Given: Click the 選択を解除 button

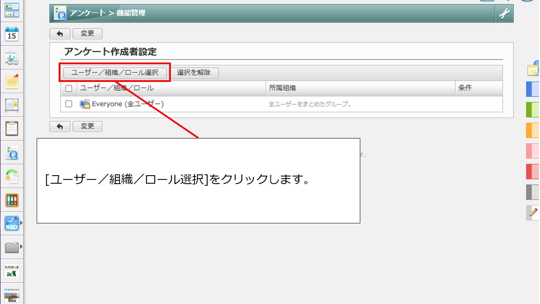Looking at the screenshot, I should pyautogui.click(x=194, y=73).
